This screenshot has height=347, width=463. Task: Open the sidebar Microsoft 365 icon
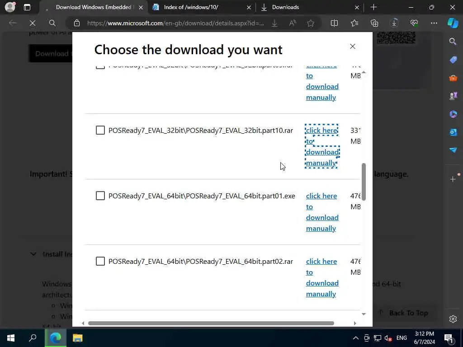coord(453,114)
